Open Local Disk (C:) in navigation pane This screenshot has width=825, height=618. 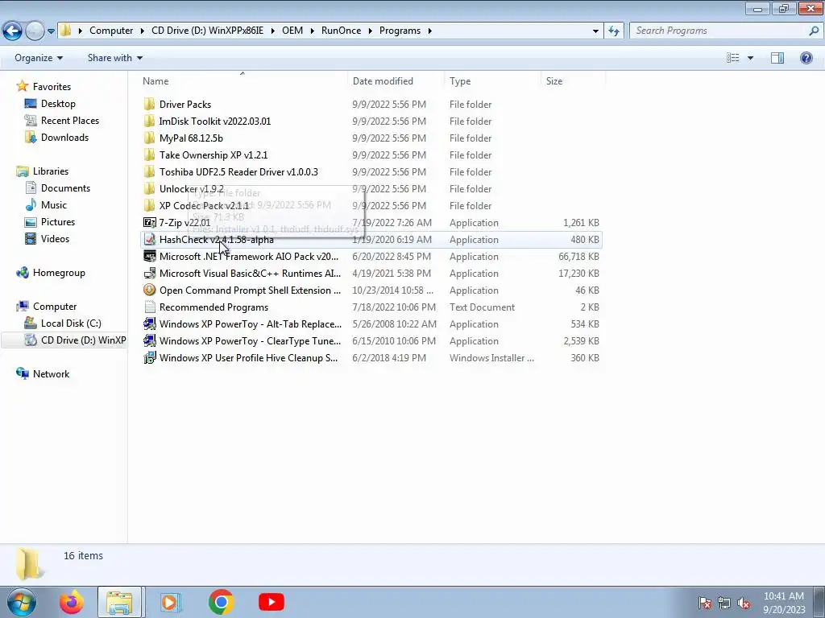pos(71,323)
